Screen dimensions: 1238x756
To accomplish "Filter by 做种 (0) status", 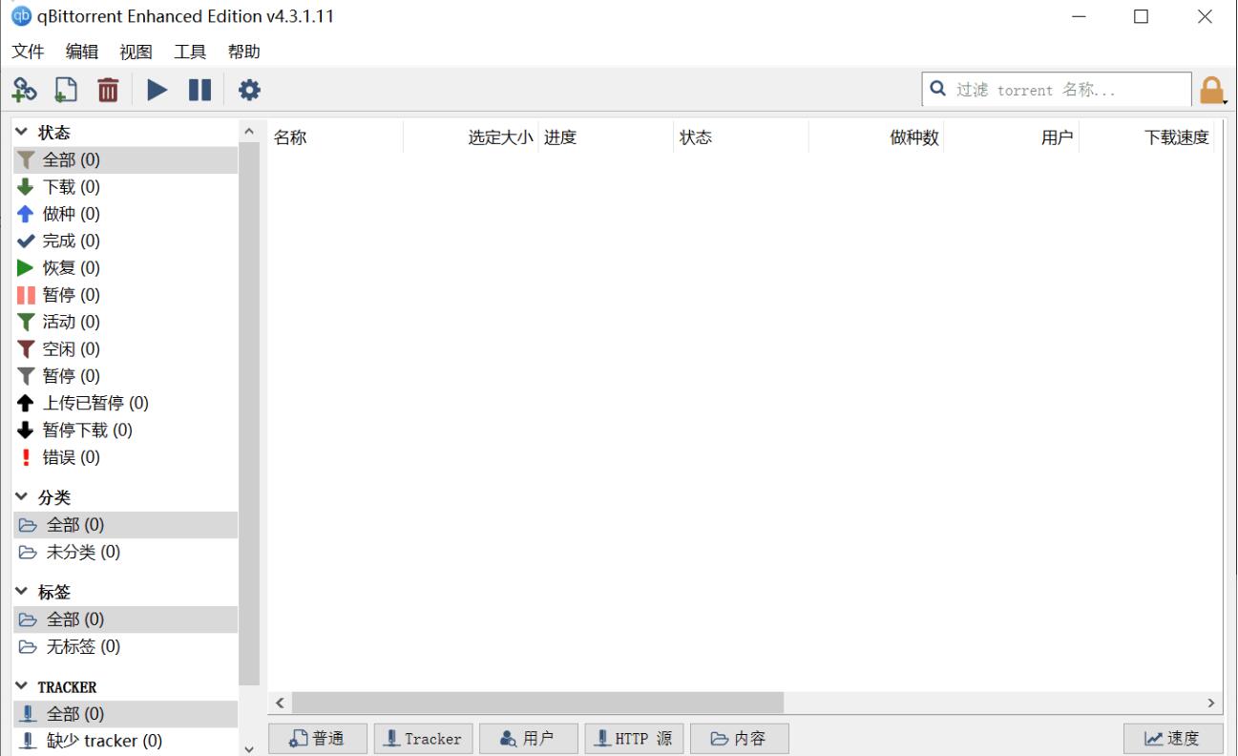I will (x=125, y=214).
